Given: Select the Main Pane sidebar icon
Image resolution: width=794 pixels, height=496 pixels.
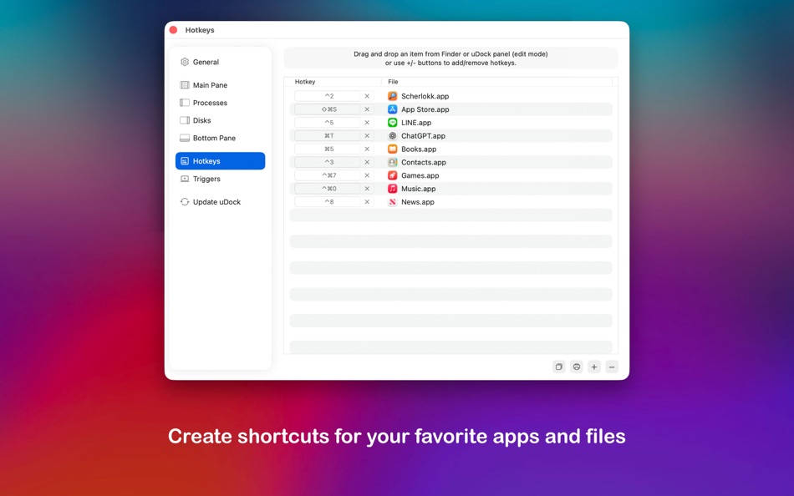Looking at the screenshot, I should [185, 84].
